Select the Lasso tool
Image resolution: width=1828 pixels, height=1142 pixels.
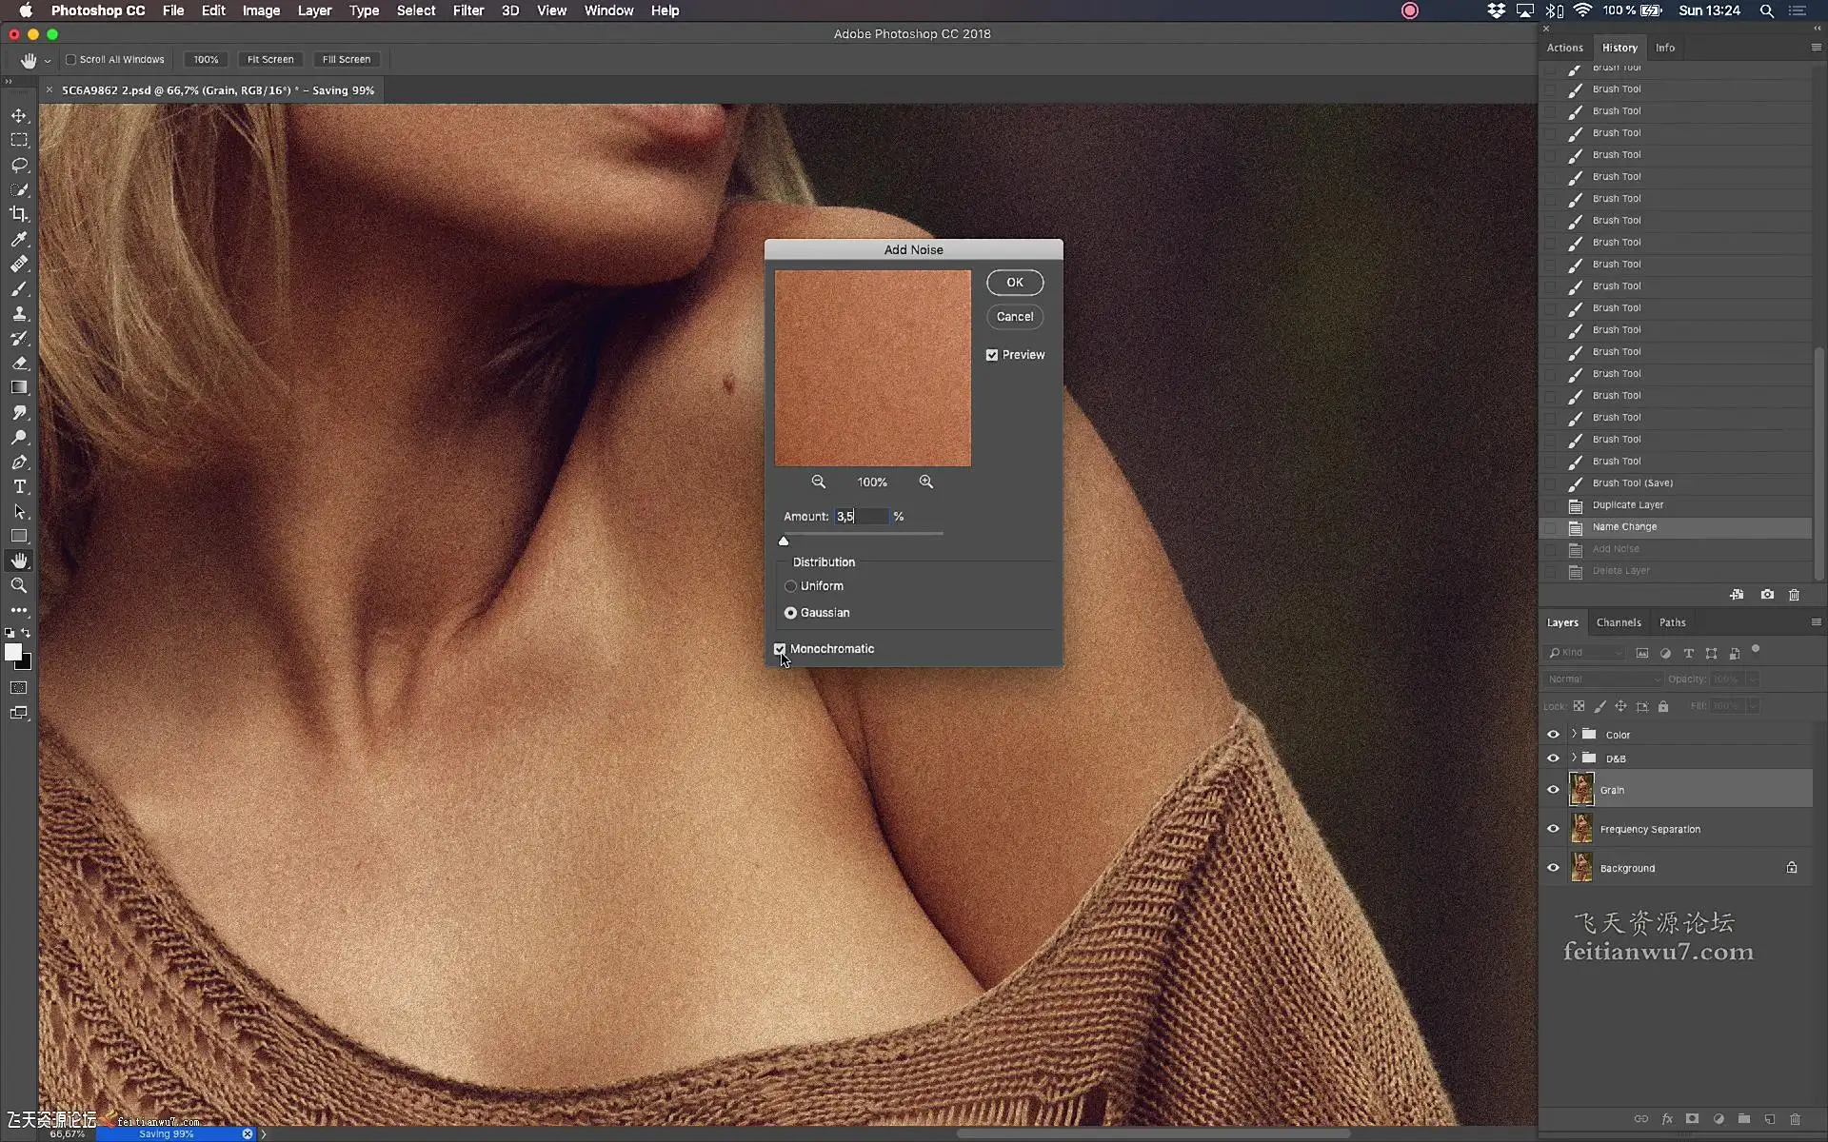click(19, 165)
